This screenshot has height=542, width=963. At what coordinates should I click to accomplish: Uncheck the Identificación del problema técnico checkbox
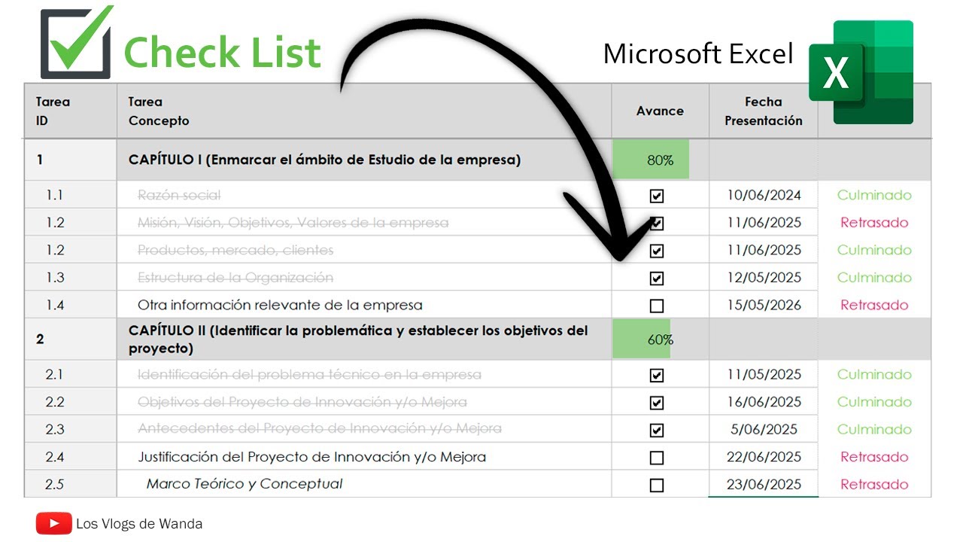coord(657,375)
